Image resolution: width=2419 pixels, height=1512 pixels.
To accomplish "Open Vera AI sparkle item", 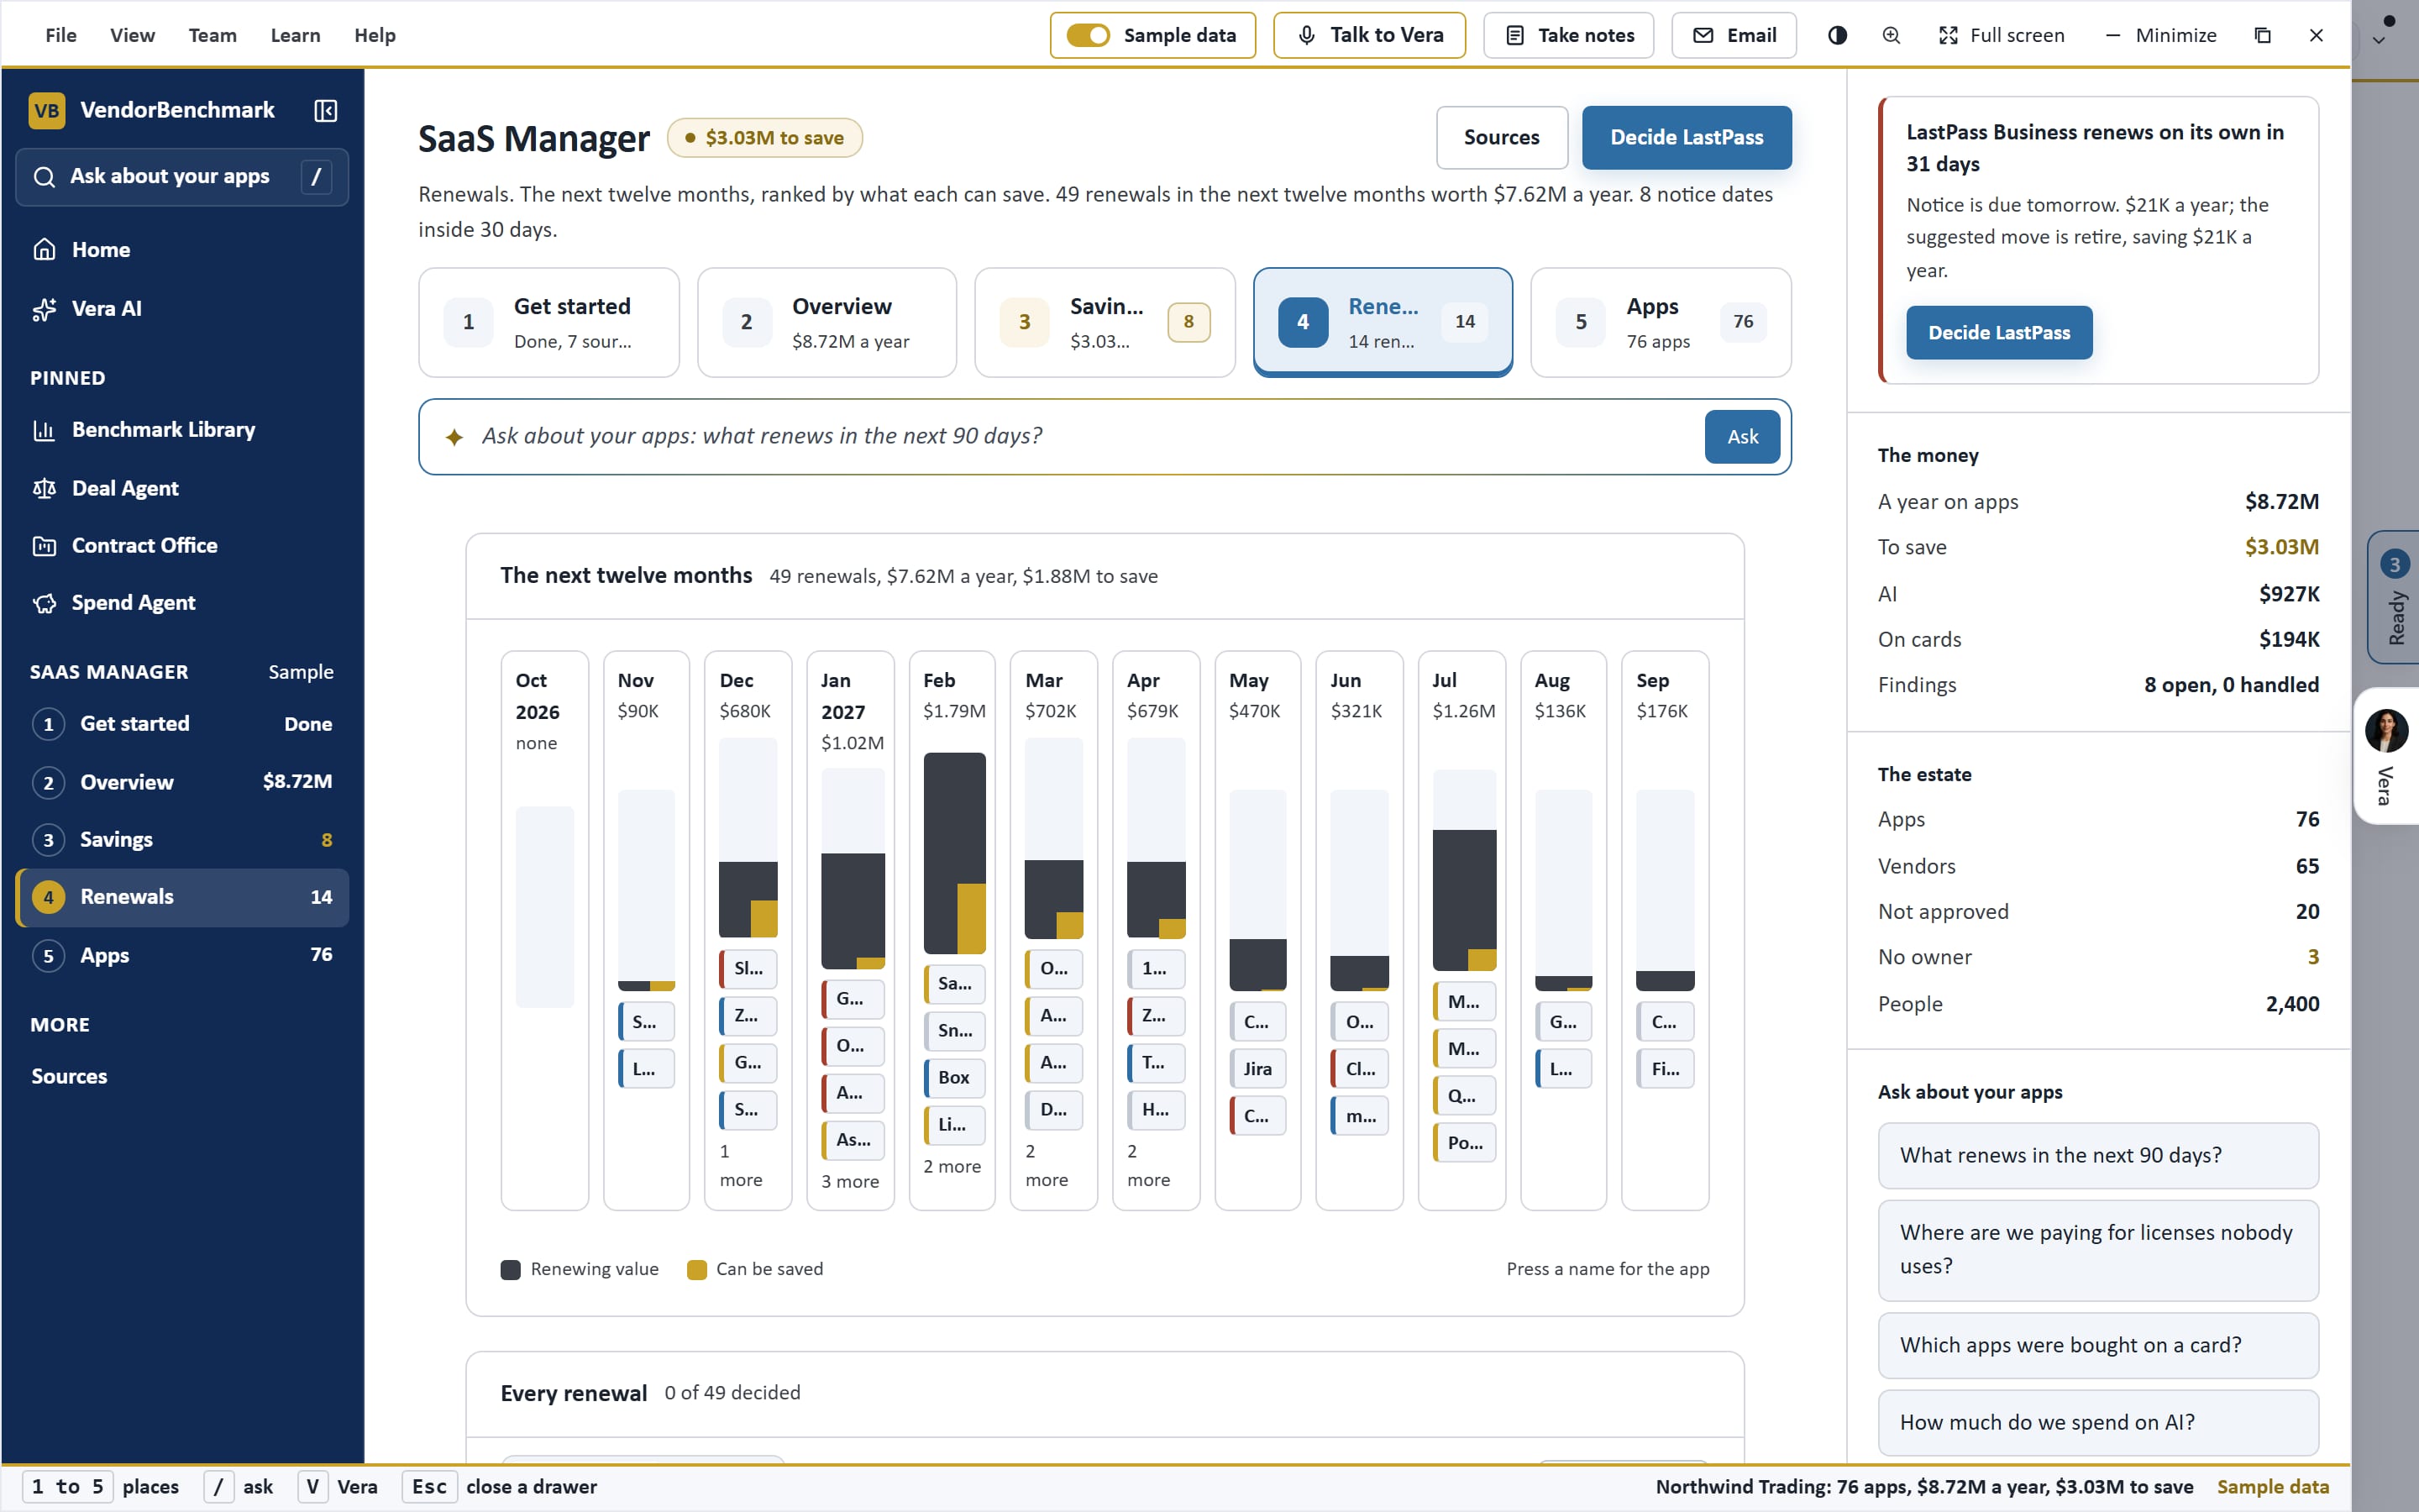I will coord(182,308).
